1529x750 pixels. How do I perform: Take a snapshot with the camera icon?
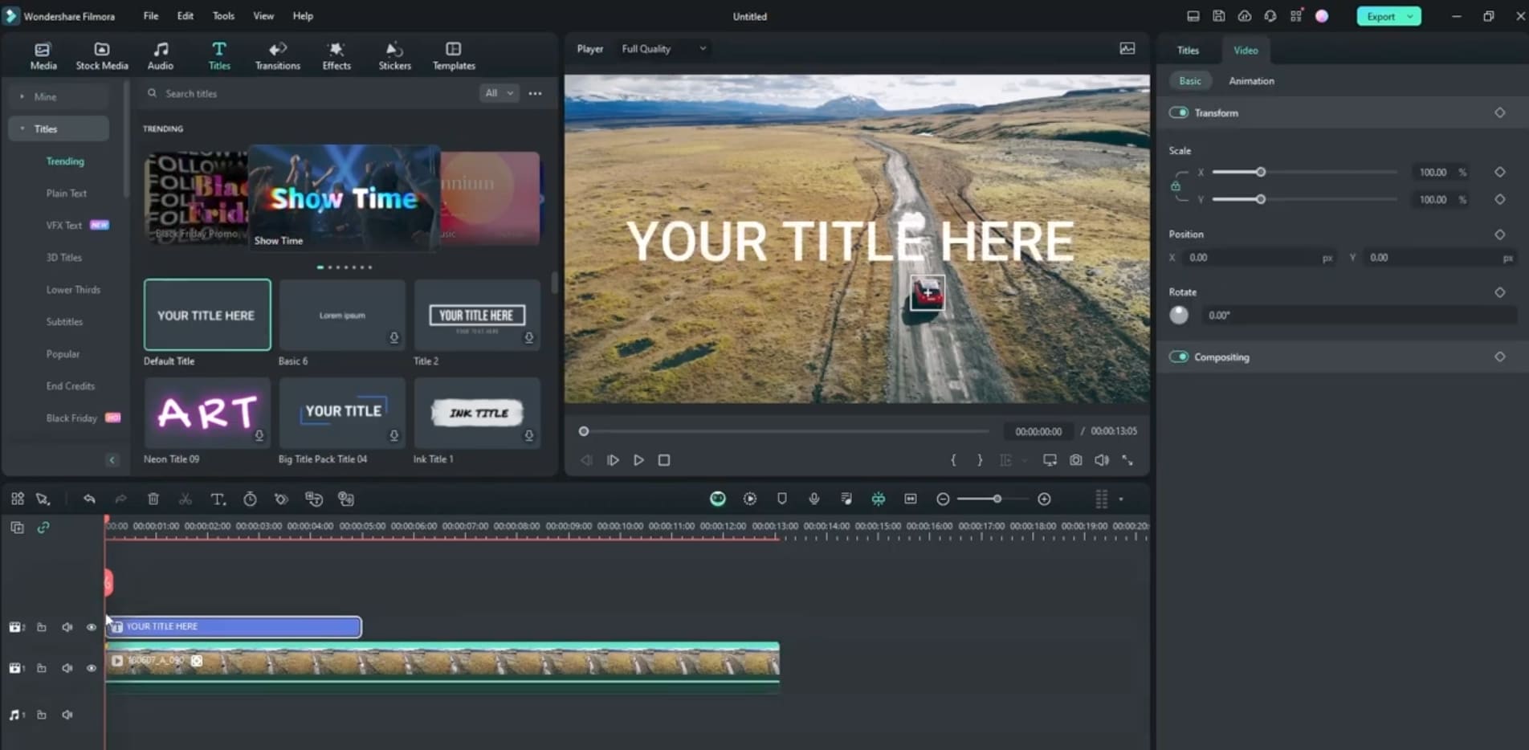coord(1076,460)
